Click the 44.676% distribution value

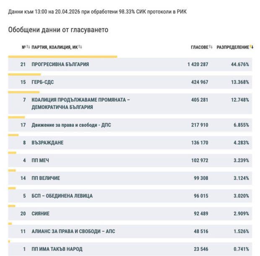pos(239,65)
